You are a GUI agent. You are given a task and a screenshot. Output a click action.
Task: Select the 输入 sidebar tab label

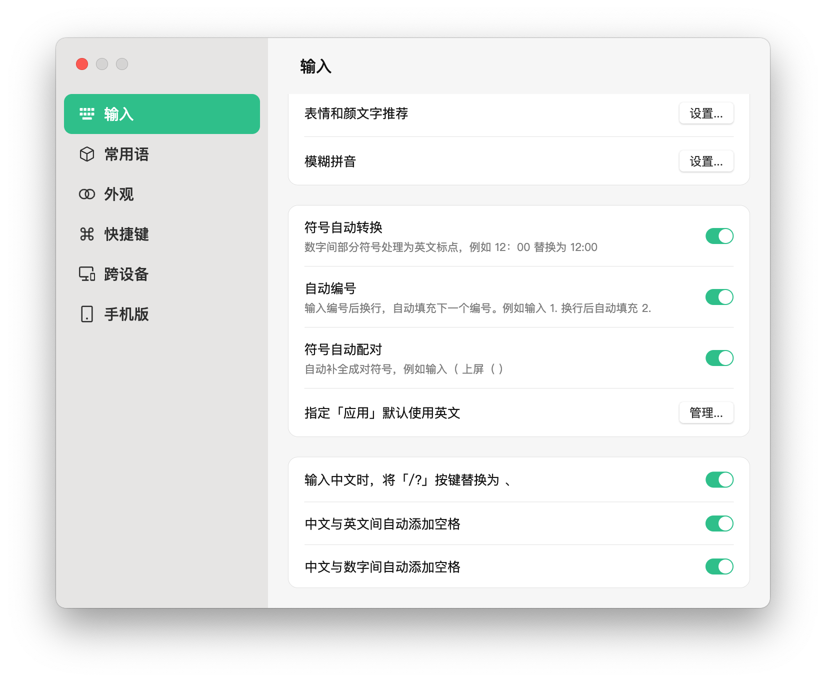(x=119, y=114)
